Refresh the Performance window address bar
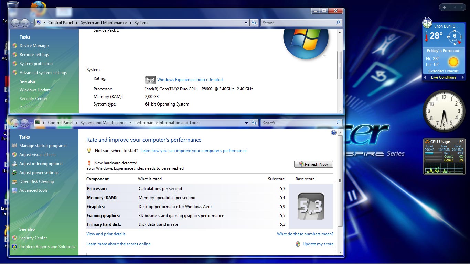Image resolution: width=470 pixels, height=264 pixels. click(x=254, y=123)
